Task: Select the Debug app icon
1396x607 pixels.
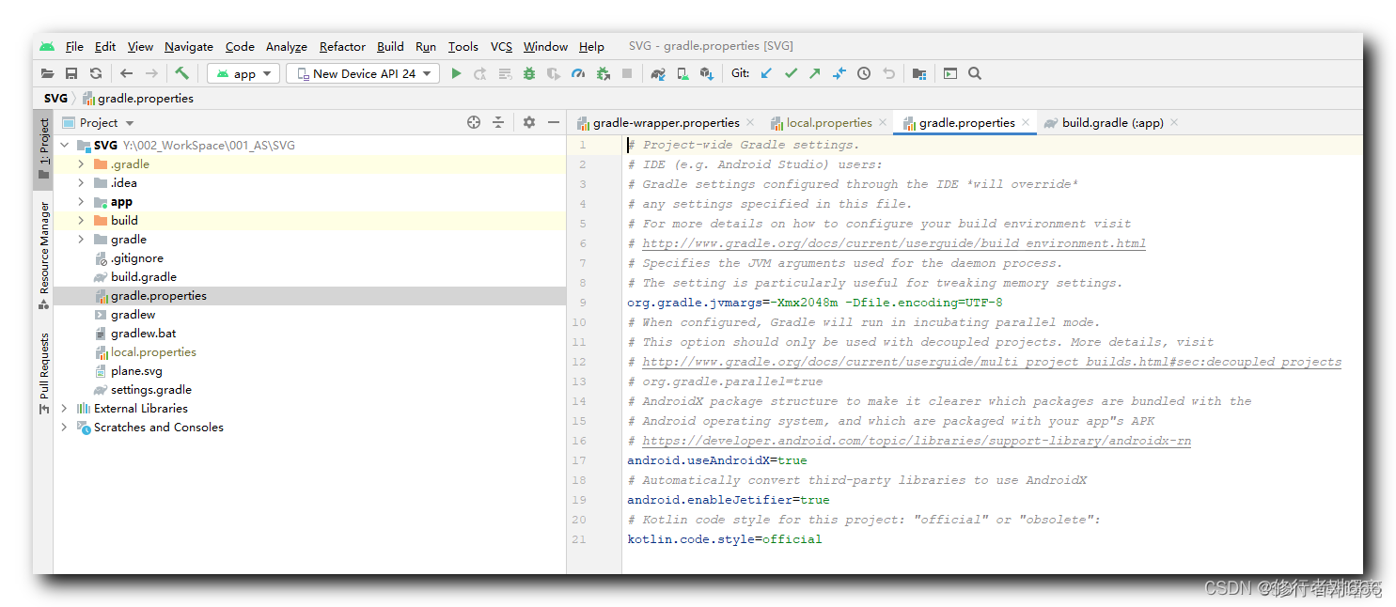Action: click(528, 73)
